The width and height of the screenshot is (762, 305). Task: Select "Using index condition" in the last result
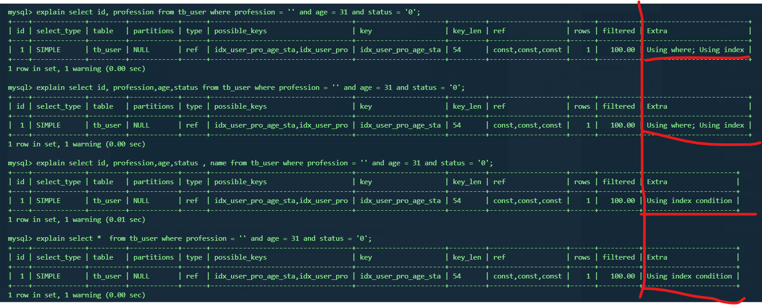click(689, 276)
